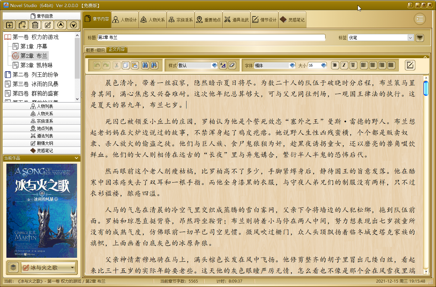Viewport: 436px width, 287px height.
Task: Click the redo icon in editor toolbar
Action: (x=106, y=66)
